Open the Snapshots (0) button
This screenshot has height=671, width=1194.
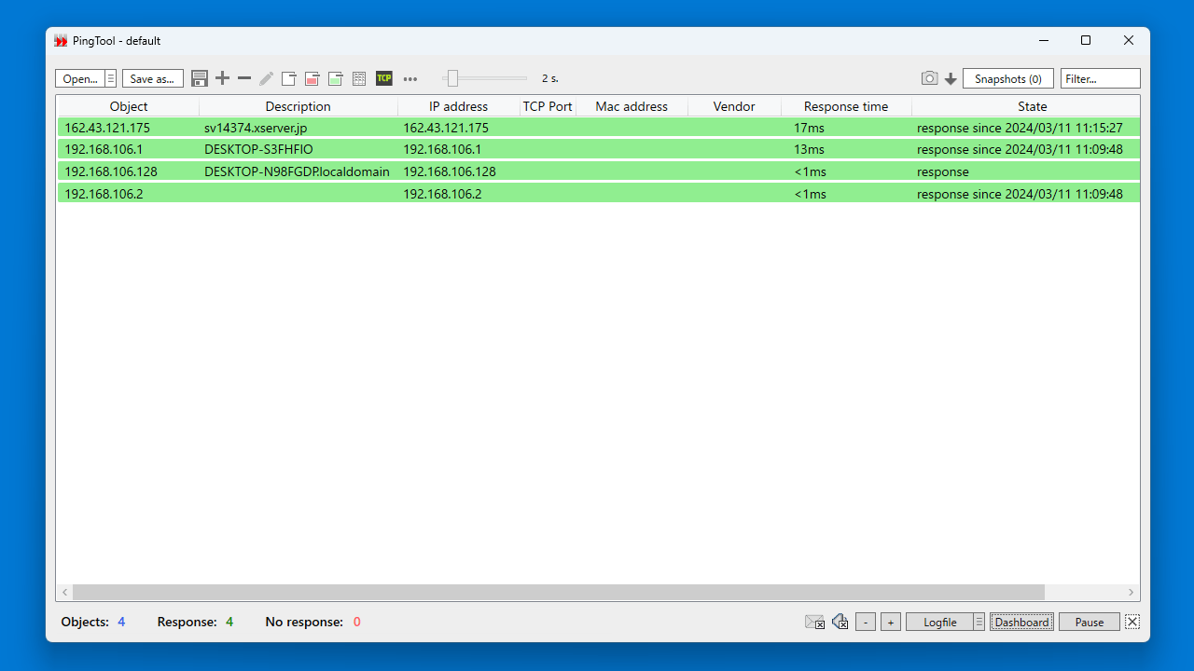1008,78
